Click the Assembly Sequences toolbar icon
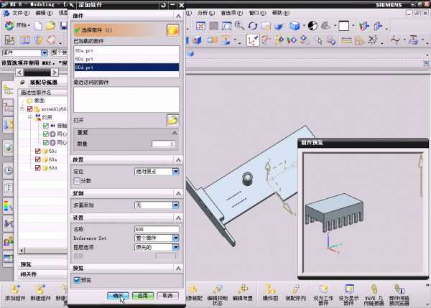This screenshot has height=308, width=431. 297,288
